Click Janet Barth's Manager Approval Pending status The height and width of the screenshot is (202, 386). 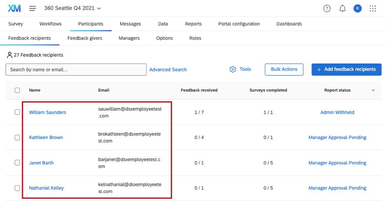point(337,163)
